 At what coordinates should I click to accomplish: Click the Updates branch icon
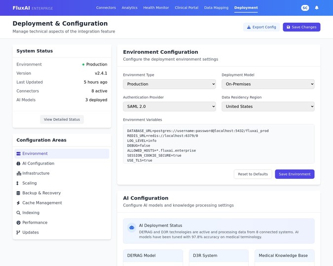click(18, 233)
